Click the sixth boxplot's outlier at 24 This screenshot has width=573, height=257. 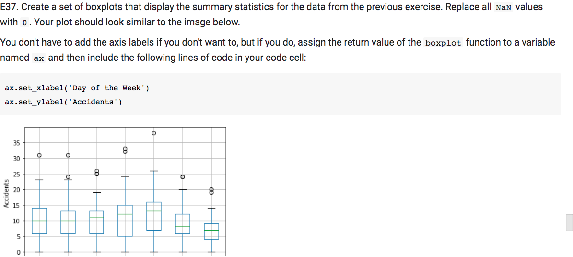point(183,177)
